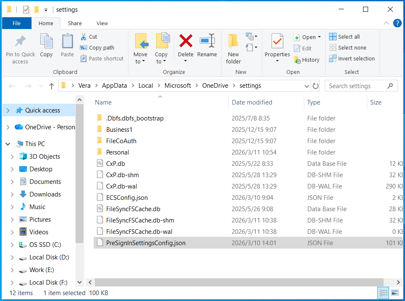Switch to Details view layout
Screen dimensions: 405x301
coord(383,293)
